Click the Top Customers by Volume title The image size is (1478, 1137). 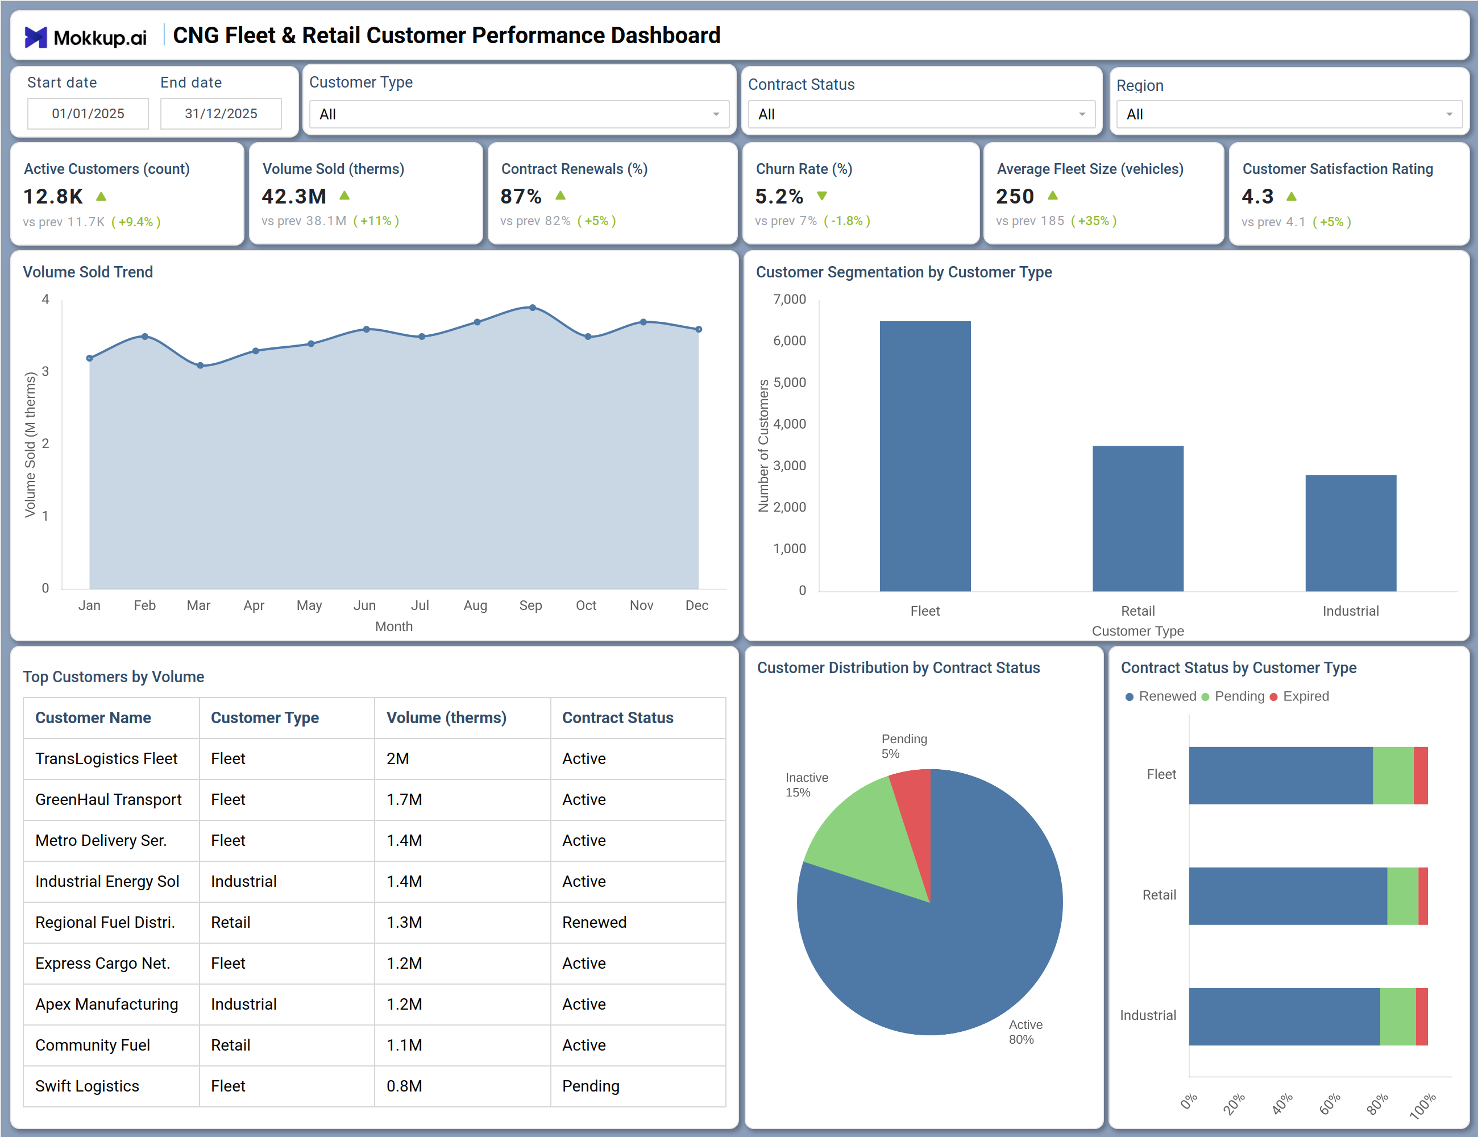pyautogui.click(x=114, y=677)
